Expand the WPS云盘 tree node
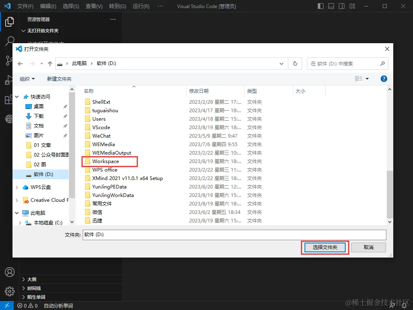 click(x=17, y=187)
